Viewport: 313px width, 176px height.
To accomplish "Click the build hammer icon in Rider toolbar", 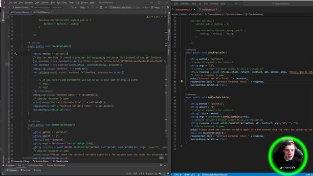I will 72,7.
